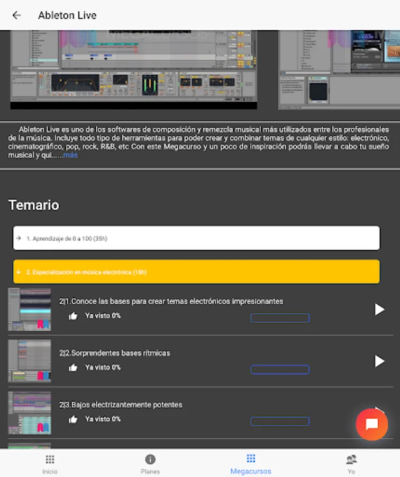Select title '2|2.Sorprendentes bases rítmicas'
400x477 pixels.
114,353
